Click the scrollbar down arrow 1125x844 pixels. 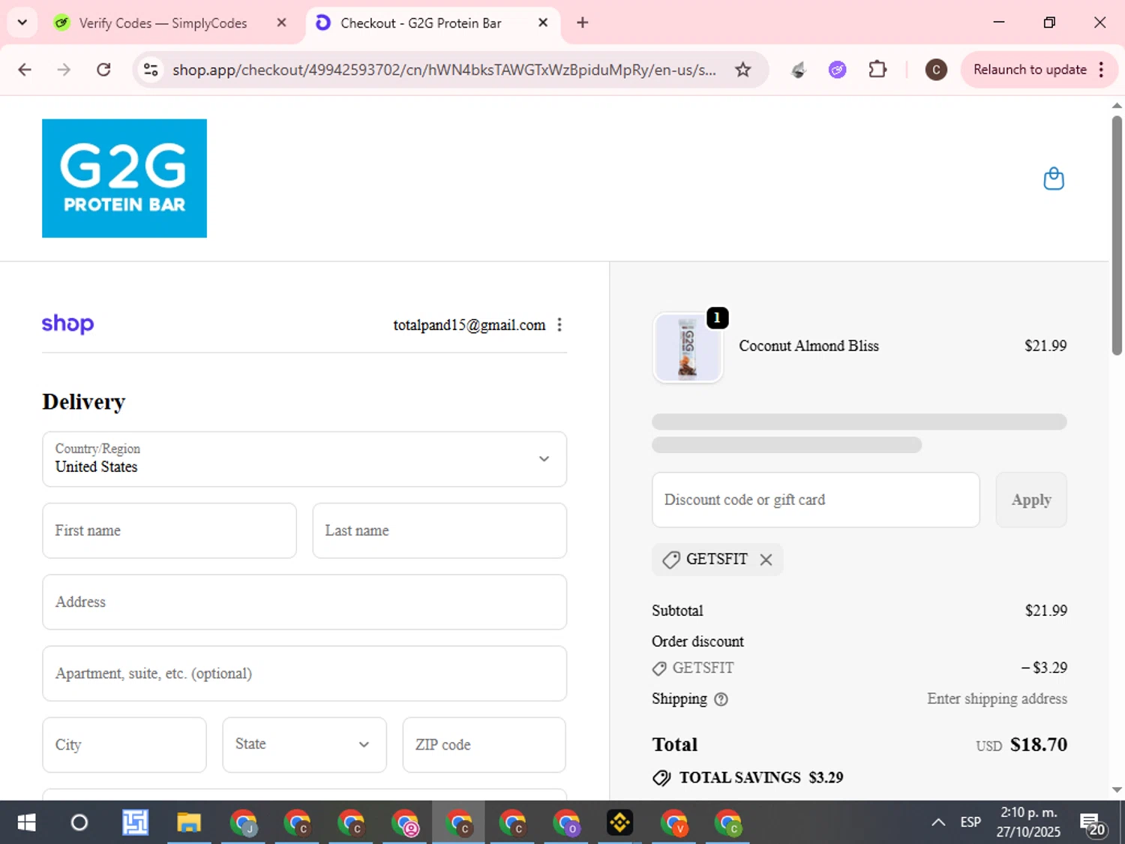pyautogui.click(x=1117, y=790)
